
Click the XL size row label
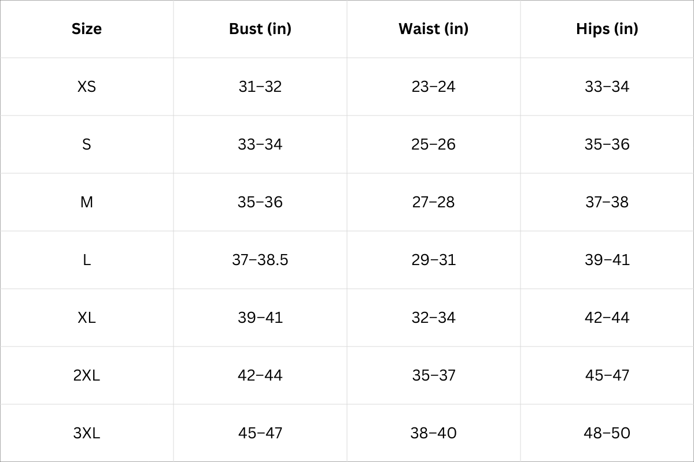click(87, 318)
